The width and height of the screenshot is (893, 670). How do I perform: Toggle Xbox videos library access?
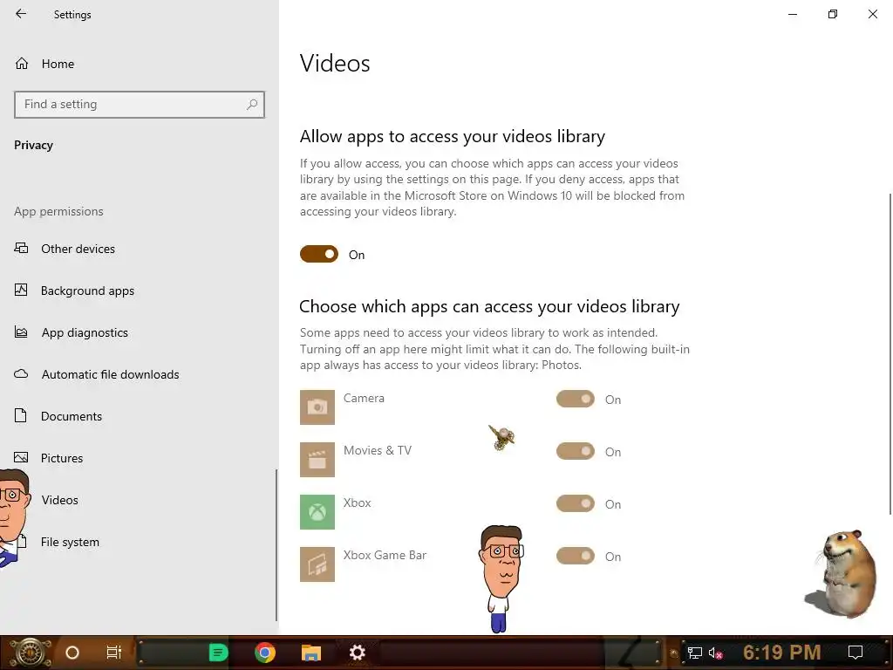576,503
